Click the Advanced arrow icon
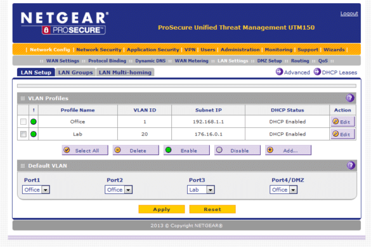371x247 pixels. click(x=279, y=72)
